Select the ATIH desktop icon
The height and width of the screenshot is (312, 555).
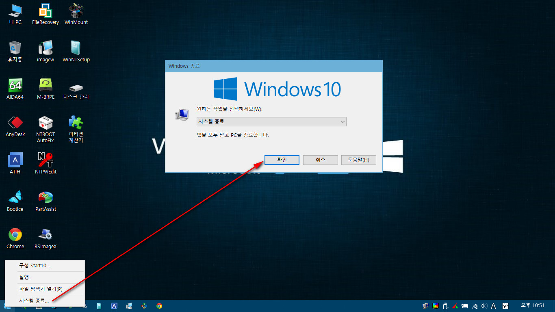pyautogui.click(x=15, y=164)
